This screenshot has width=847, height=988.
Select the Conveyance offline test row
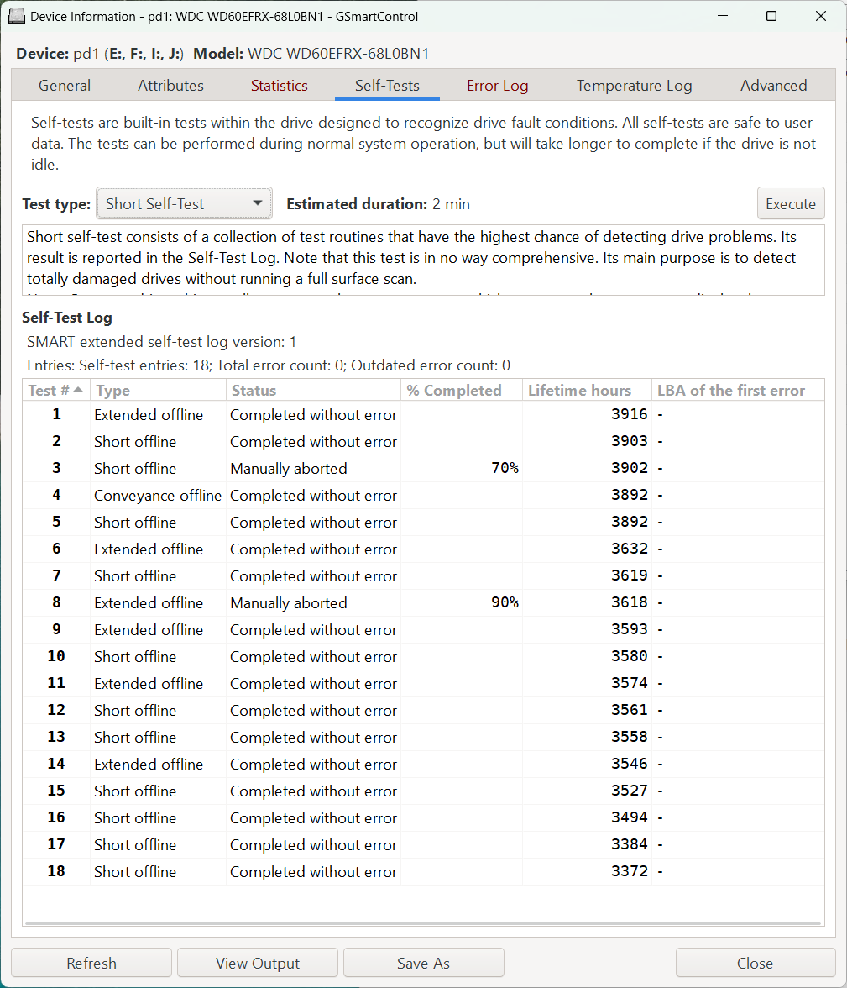click(x=423, y=496)
